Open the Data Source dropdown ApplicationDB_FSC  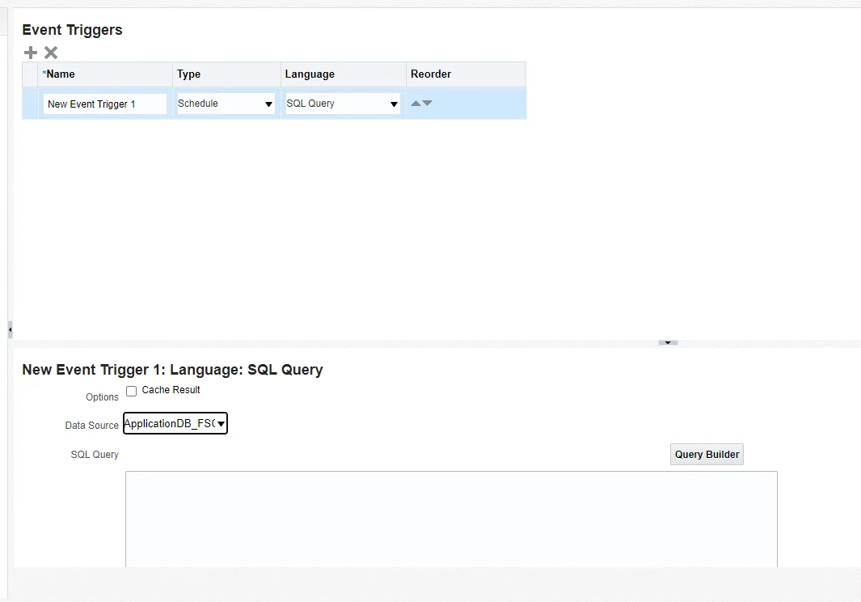coord(221,423)
